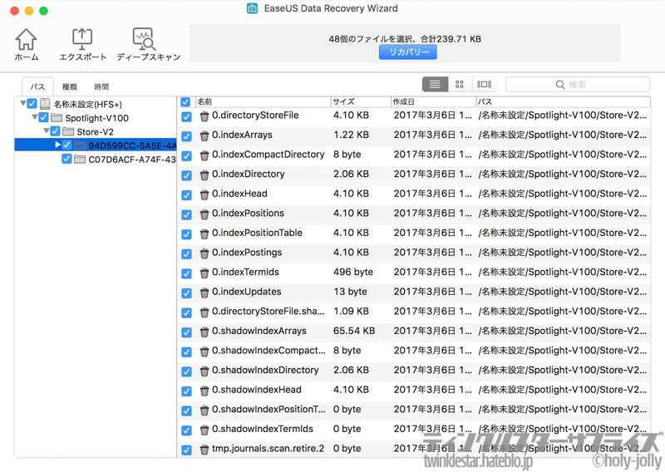Click trash icon of 0.indexTermIds
665x472 pixels.
click(204, 273)
